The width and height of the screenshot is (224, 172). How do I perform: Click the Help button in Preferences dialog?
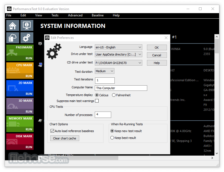(x=157, y=63)
